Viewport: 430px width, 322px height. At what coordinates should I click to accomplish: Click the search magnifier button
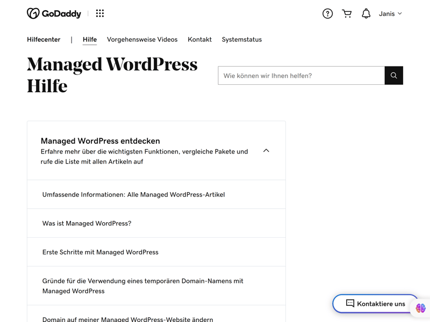pyautogui.click(x=393, y=76)
